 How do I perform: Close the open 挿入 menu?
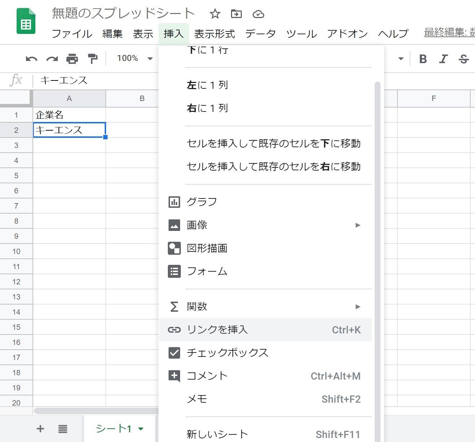pos(174,34)
